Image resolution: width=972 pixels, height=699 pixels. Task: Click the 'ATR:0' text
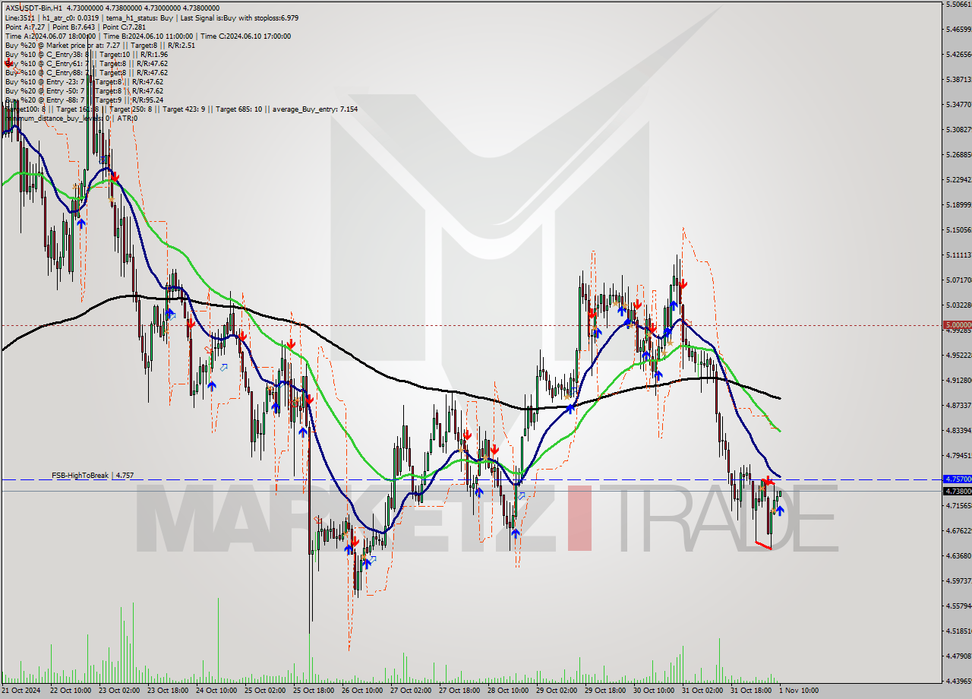click(128, 118)
